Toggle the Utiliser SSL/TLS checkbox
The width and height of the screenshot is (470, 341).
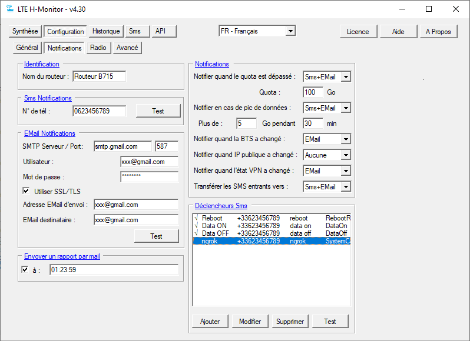click(25, 190)
